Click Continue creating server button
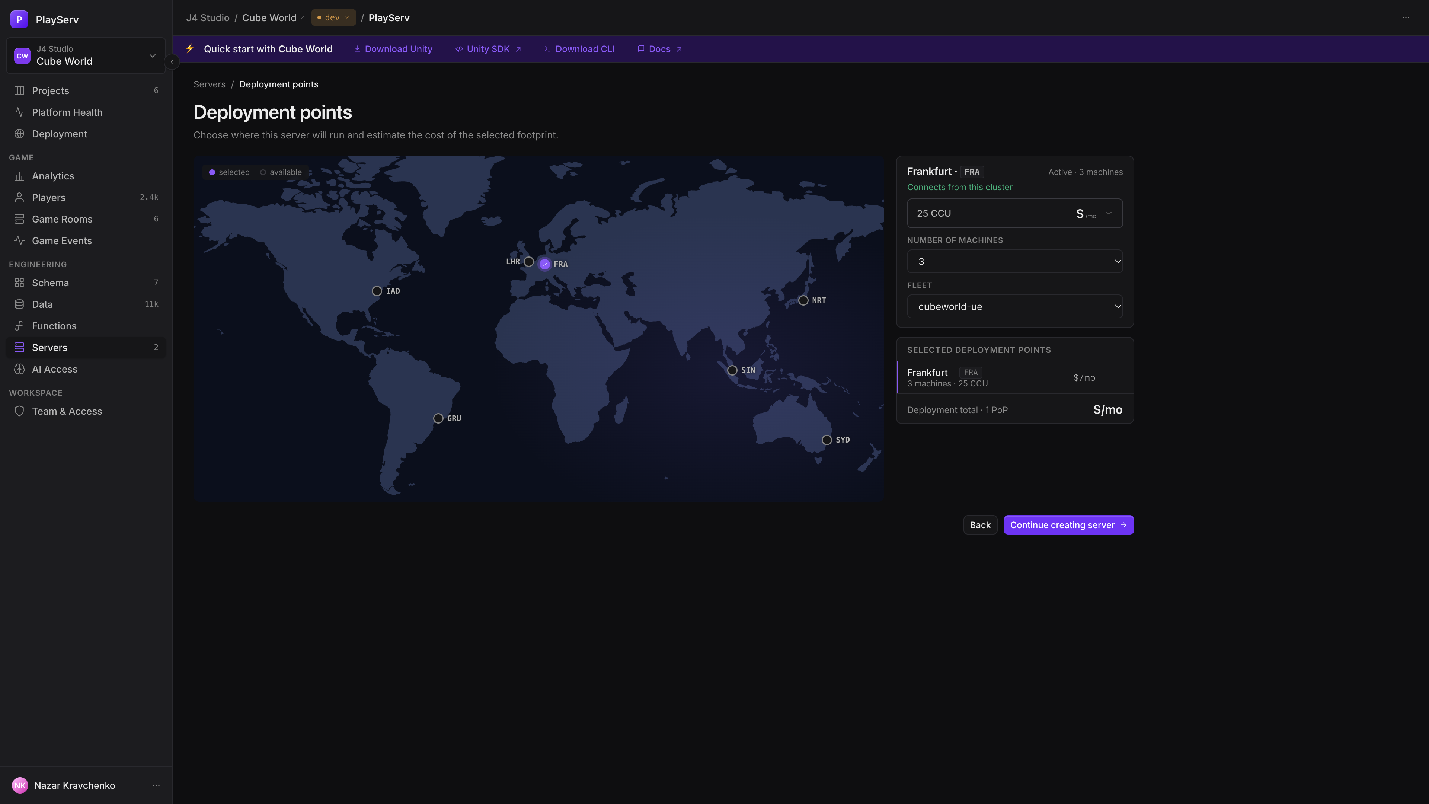 tap(1068, 525)
